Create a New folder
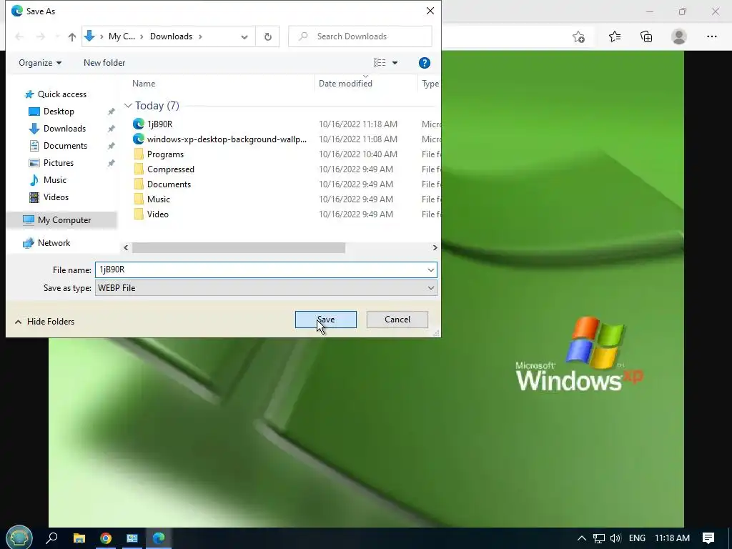 104,63
